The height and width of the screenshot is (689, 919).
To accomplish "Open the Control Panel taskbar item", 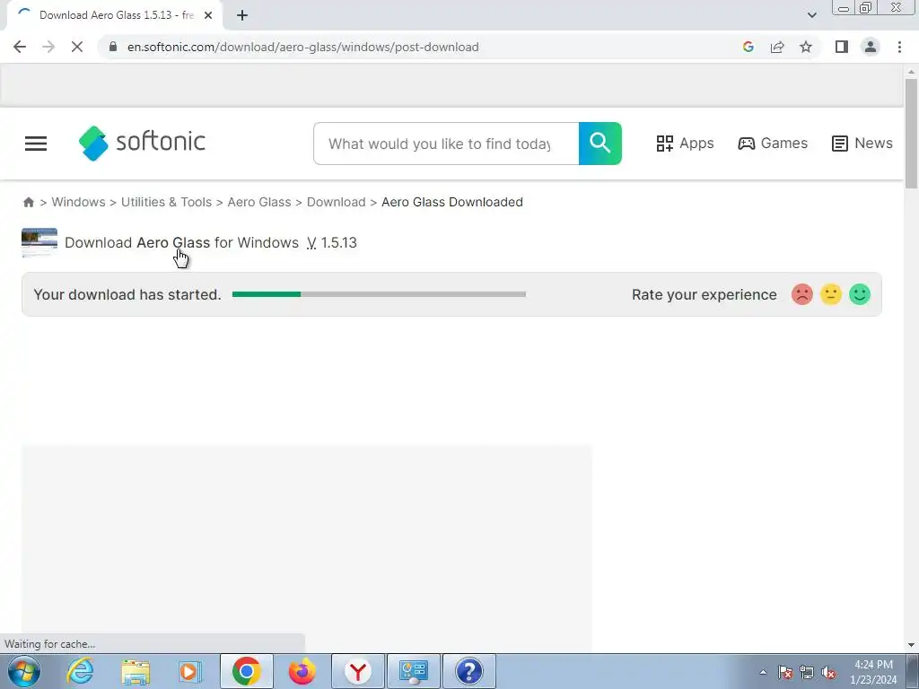I will coord(414,671).
